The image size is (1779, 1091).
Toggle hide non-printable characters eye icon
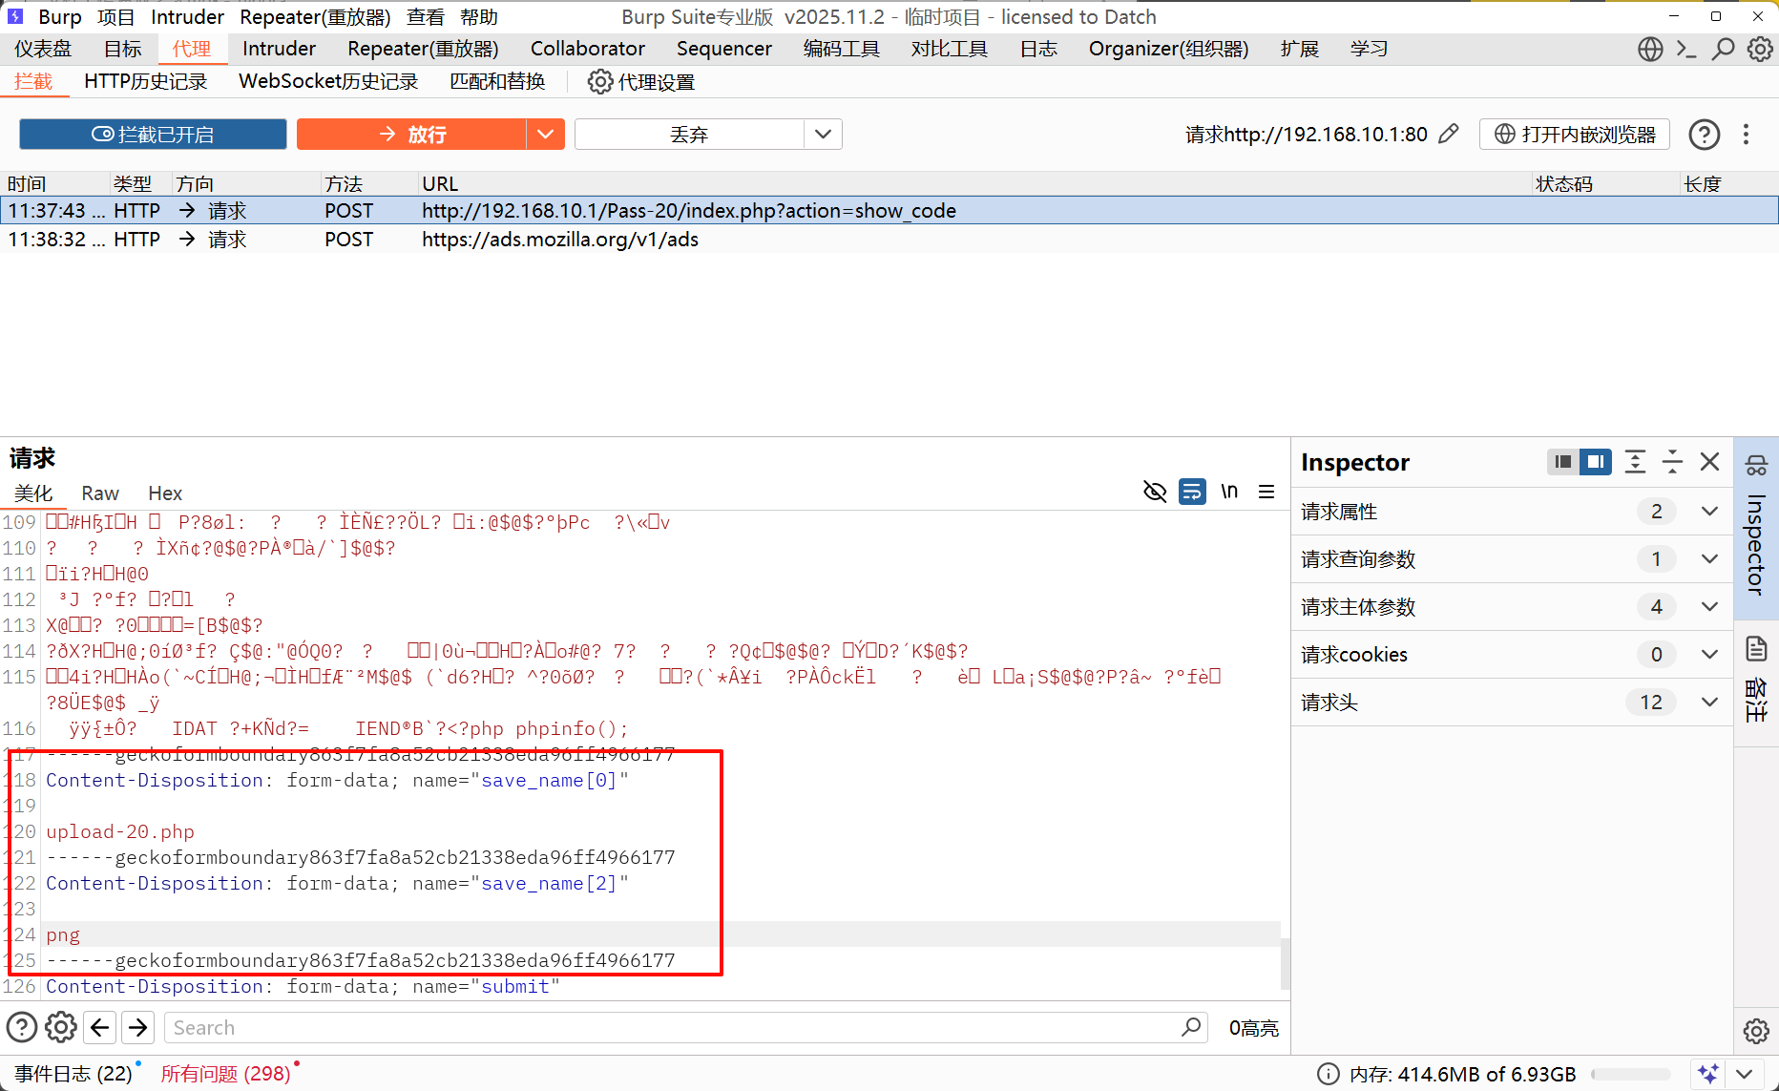click(x=1155, y=492)
